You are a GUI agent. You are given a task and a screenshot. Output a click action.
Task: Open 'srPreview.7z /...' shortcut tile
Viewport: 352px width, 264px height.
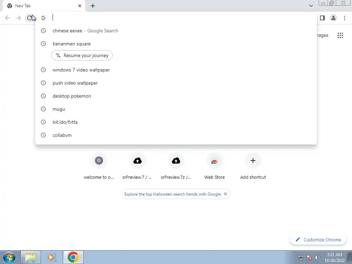point(176,166)
